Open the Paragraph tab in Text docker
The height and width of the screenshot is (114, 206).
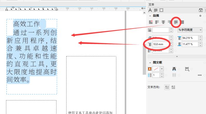tap(156, 10)
